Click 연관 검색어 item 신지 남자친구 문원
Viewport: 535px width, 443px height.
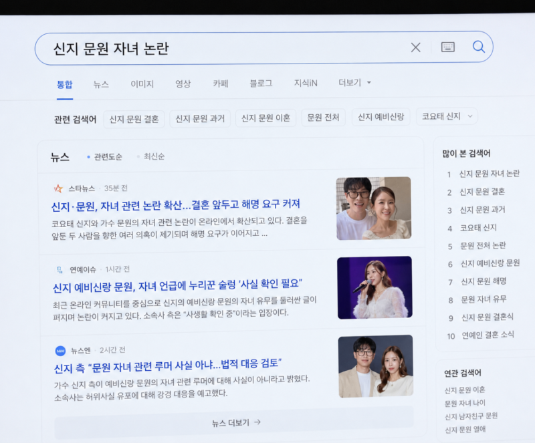(471, 416)
